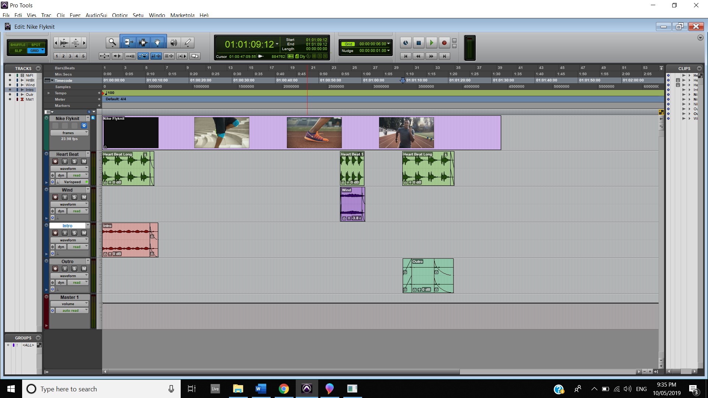708x398 pixels.
Task: Click the Heart Beat track's read automation button
Action: [77, 175]
